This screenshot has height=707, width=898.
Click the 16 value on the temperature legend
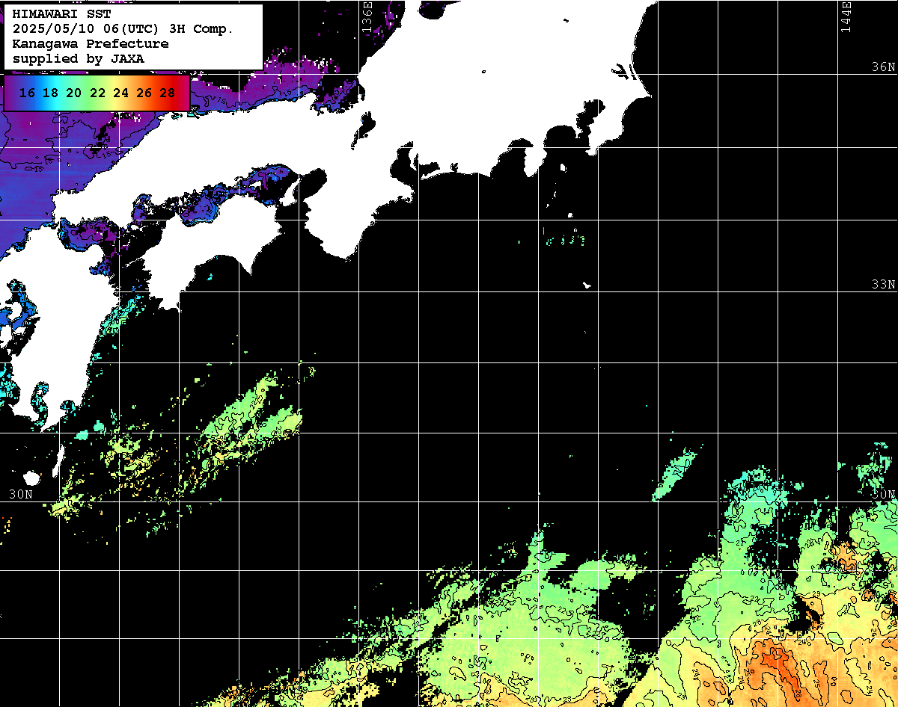pos(27,93)
